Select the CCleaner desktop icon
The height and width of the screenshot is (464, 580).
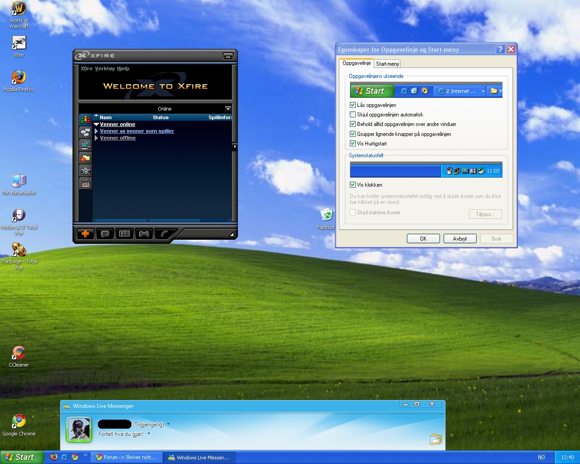[19, 357]
